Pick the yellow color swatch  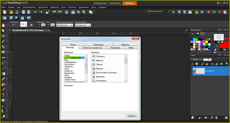pyautogui.click(x=207, y=42)
